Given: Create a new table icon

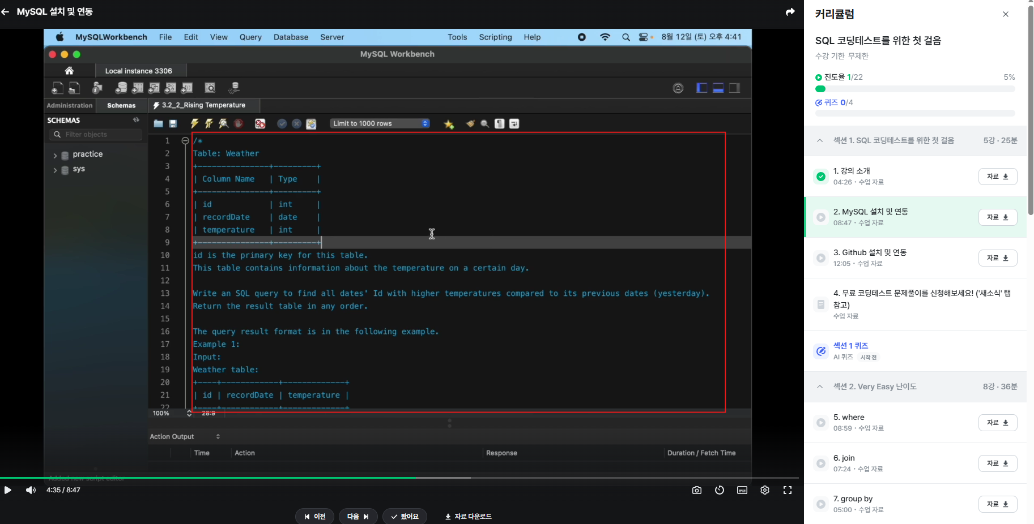Looking at the screenshot, I should point(138,88).
